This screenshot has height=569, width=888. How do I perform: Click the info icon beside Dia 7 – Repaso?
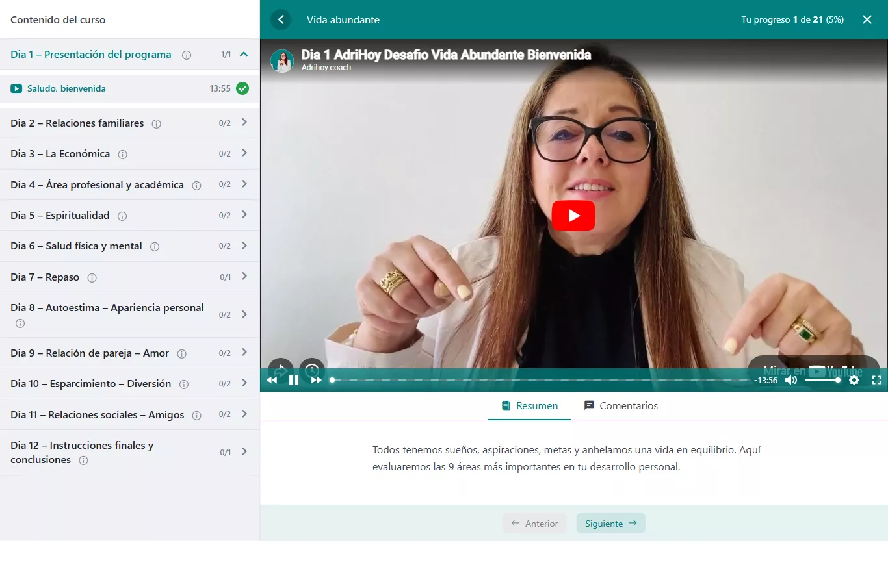[x=92, y=278]
